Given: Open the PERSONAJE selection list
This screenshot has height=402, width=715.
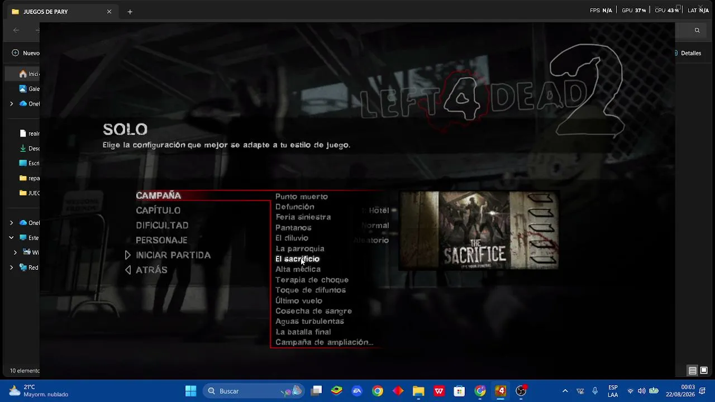Looking at the screenshot, I should [x=161, y=240].
